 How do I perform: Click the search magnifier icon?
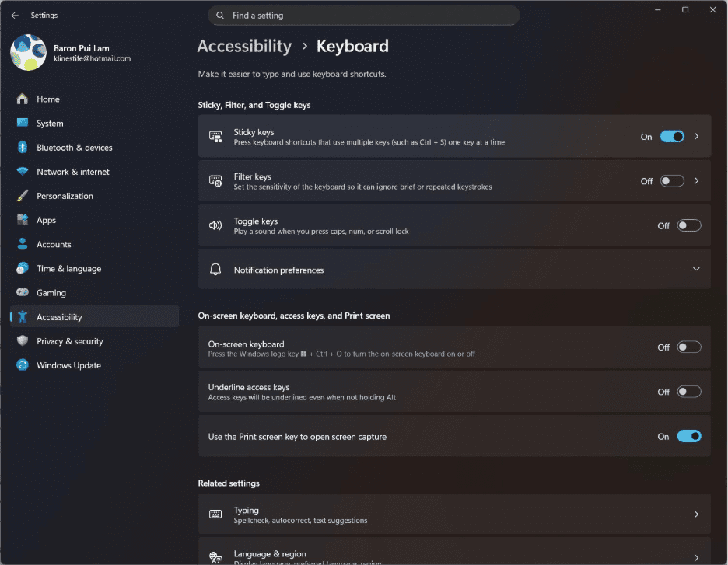[220, 16]
